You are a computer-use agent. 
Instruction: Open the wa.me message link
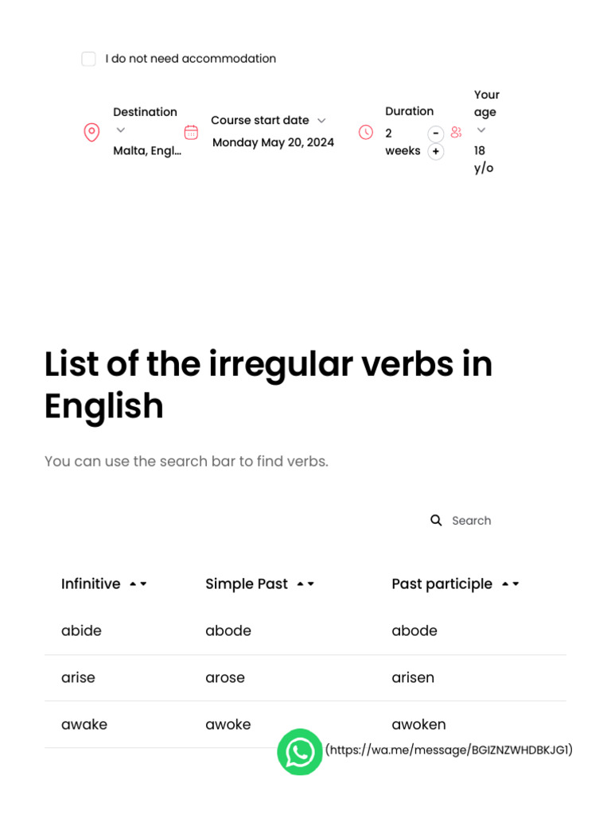449,750
